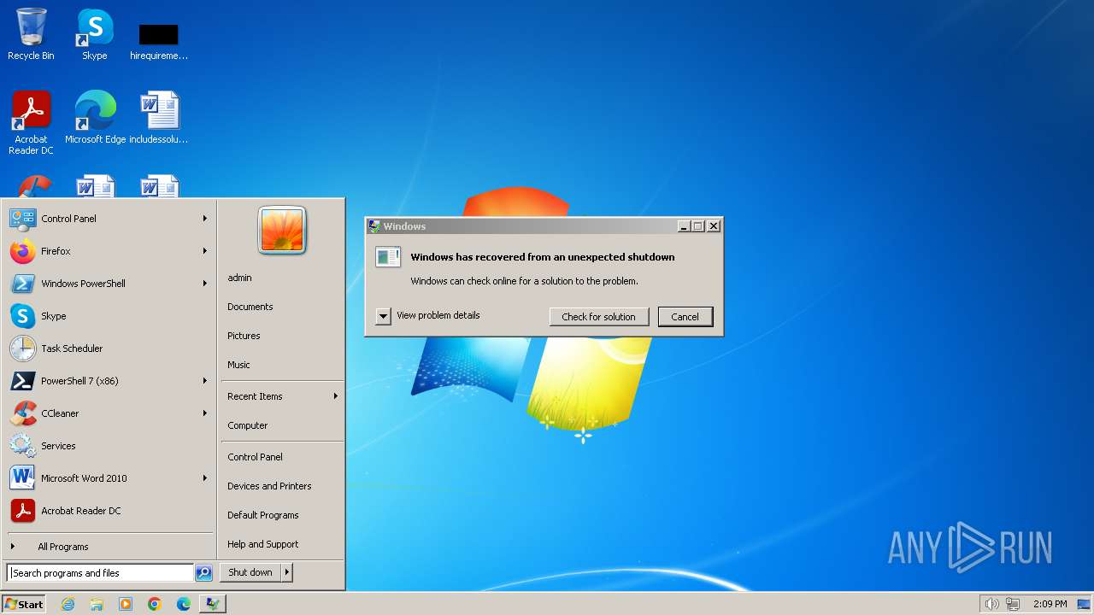The height and width of the screenshot is (615, 1094).
Task: Minimize the Windows recovery dialog
Action: point(684,226)
